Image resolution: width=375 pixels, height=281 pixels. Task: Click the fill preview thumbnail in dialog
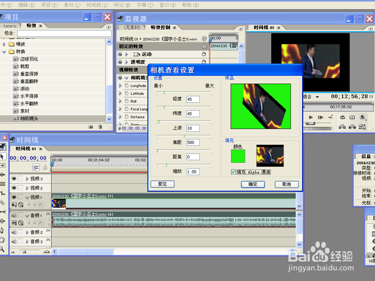click(x=270, y=155)
